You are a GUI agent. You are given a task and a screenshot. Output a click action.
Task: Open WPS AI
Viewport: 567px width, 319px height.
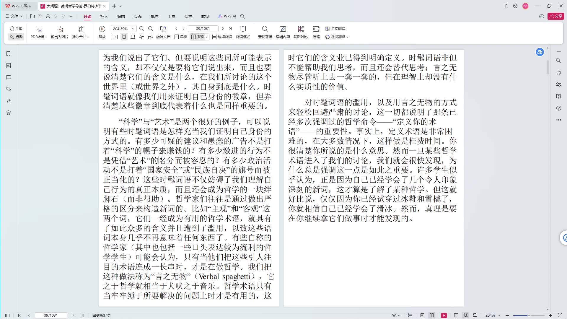(x=227, y=16)
